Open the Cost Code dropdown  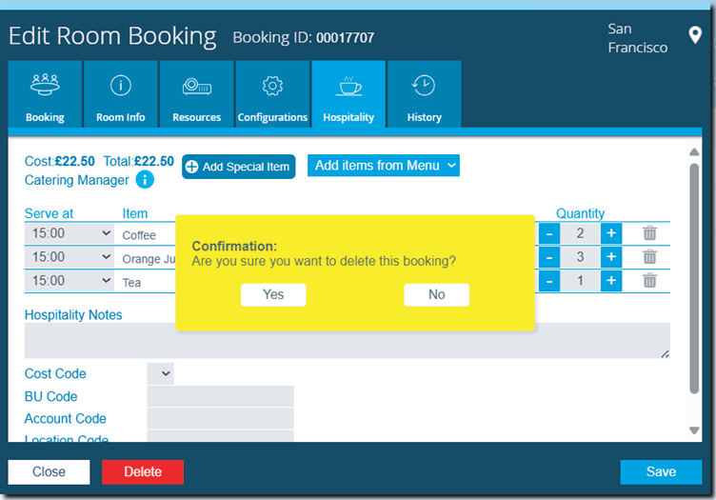point(161,374)
